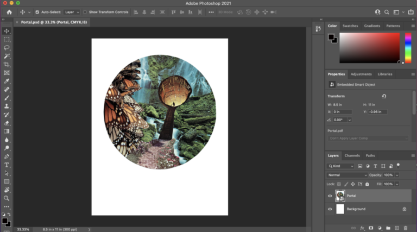This screenshot has height=232, width=417.
Task: Delete layer with the trash icon
Action: pyautogui.click(x=406, y=228)
